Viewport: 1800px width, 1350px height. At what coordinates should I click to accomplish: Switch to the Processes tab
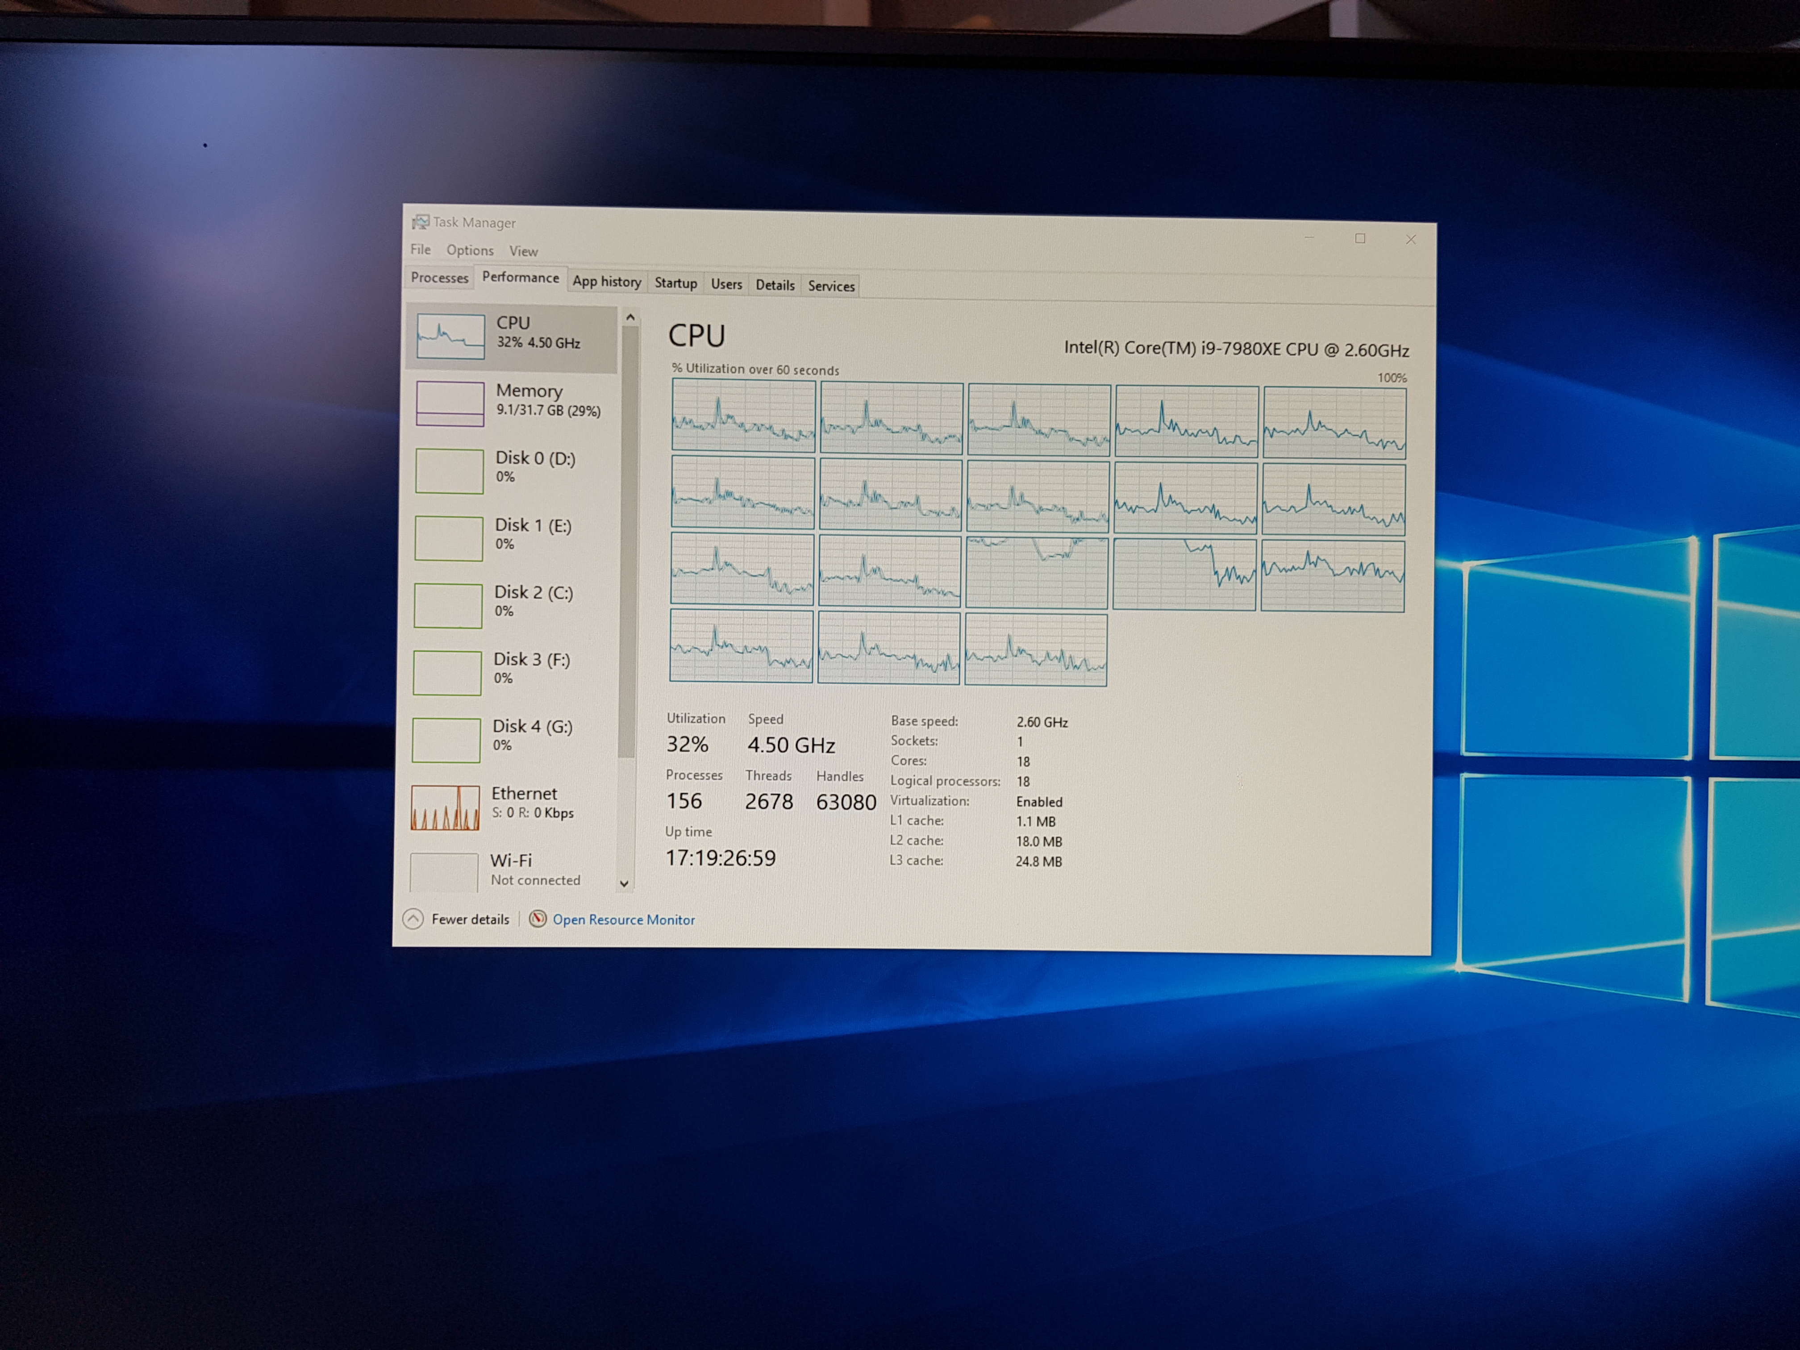[439, 278]
